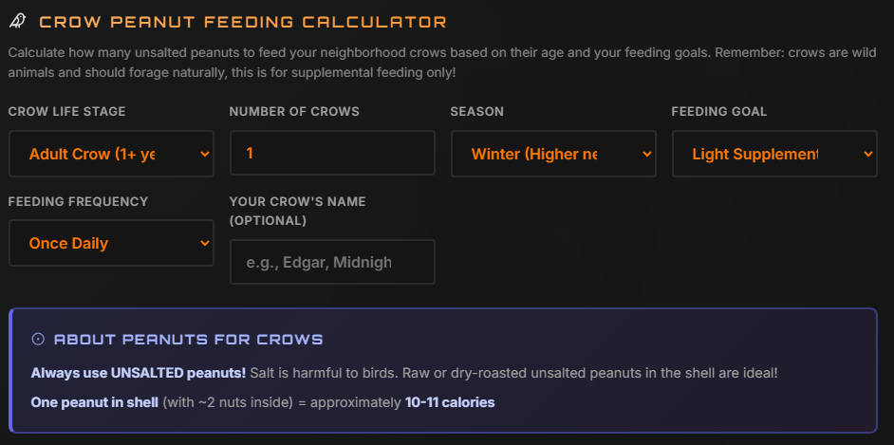Click the Feeding Frequency label
The image size is (894, 445).
(78, 201)
